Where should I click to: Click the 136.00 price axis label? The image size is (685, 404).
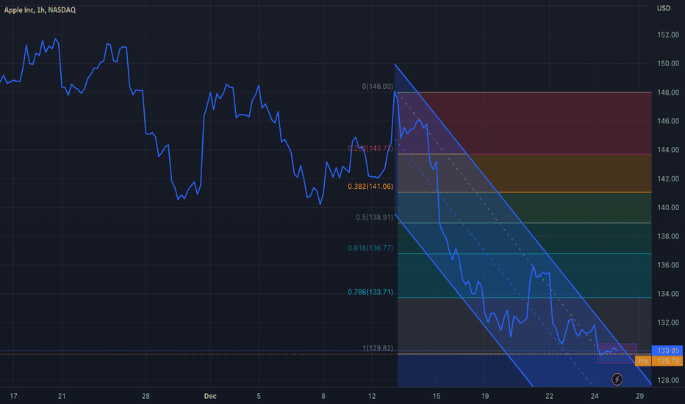pyautogui.click(x=668, y=265)
